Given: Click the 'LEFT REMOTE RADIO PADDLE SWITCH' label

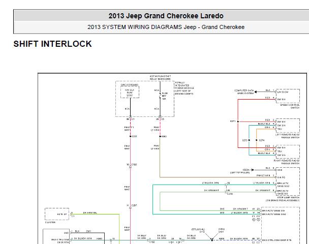Looking at the screenshot, I should coord(288,136).
